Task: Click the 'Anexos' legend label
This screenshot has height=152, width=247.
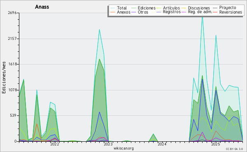Action: [123, 12]
